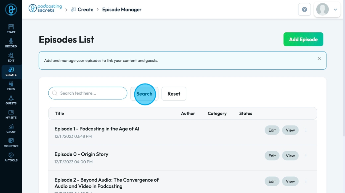
Task: Open more options for Episode 1
Action: coord(306,130)
